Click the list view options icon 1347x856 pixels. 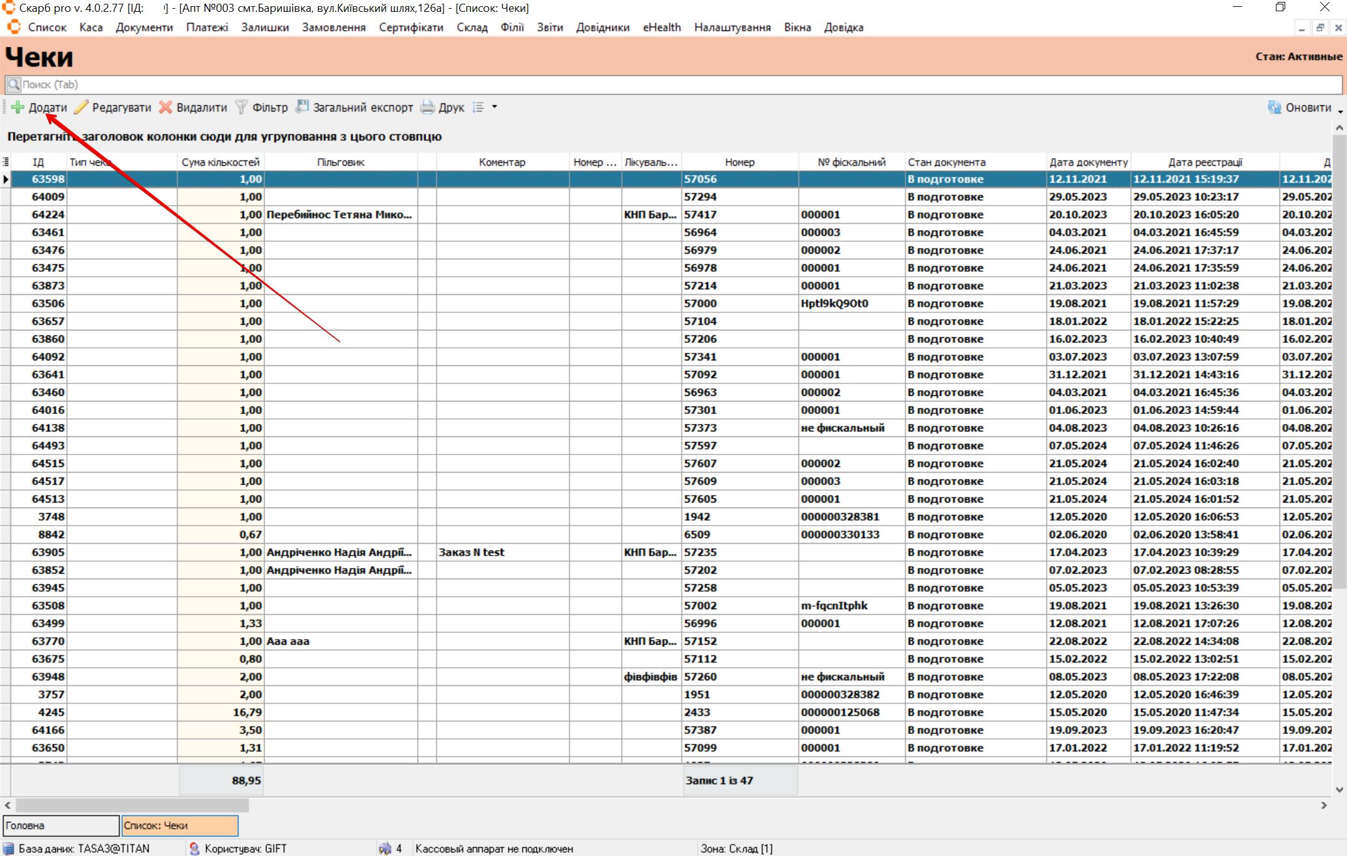click(479, 107)
